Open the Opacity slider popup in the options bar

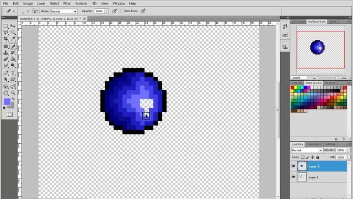(106, 11)
